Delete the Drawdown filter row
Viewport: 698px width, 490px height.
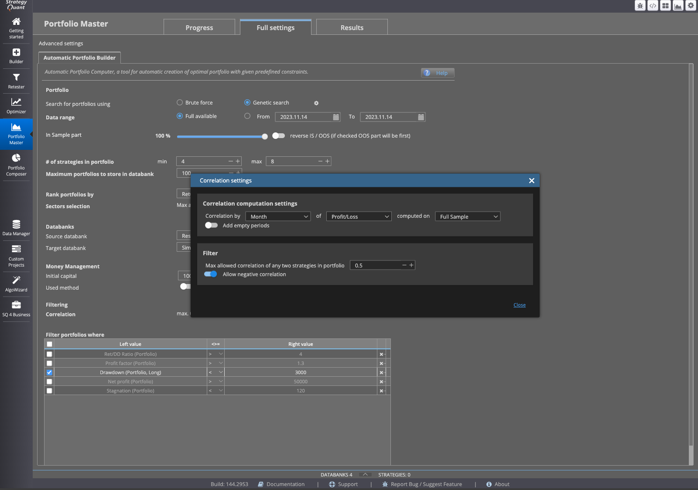point(382,372)
